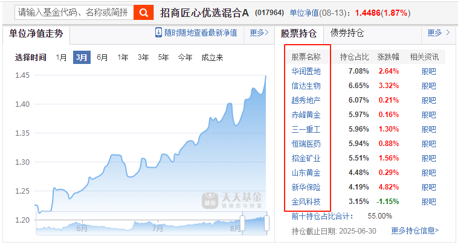This screenshot has width=458, height=245.
Task: Open stock 华润置地
Action: tap(306, 71)
